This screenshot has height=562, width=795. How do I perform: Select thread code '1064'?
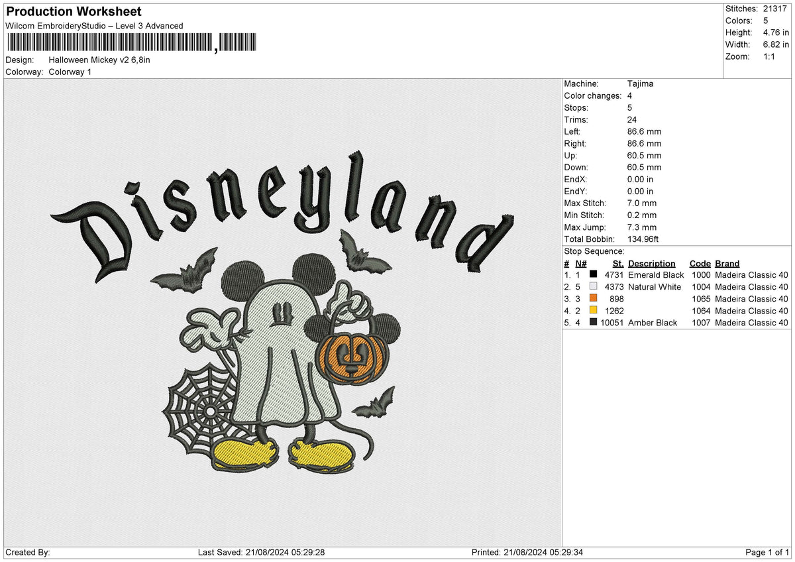pyautogui.click(x=700, y=311)
